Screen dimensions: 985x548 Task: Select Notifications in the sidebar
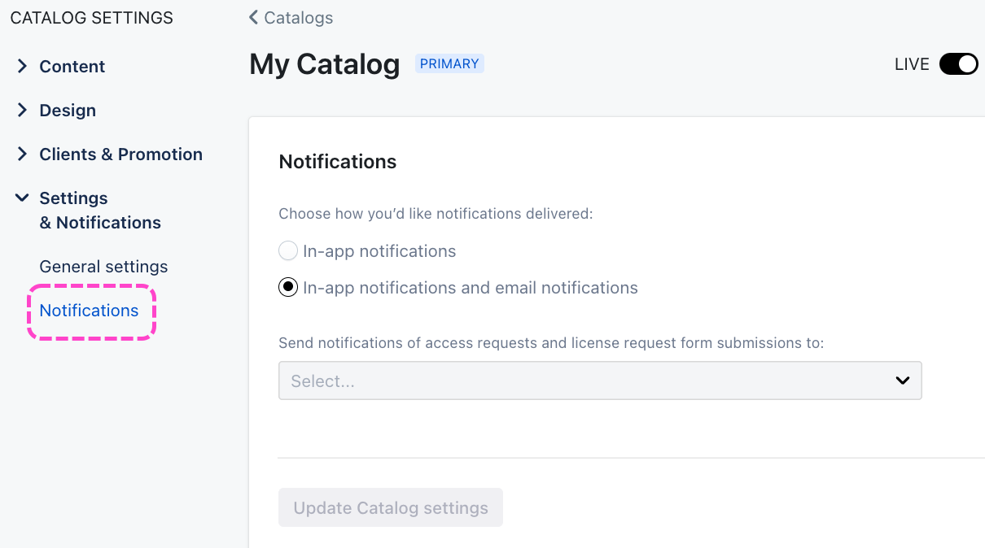pos(89,311)
